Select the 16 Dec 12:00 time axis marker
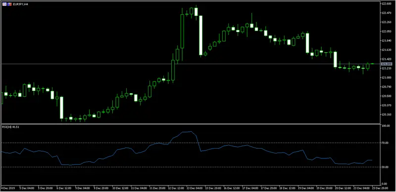 (232, 188)
